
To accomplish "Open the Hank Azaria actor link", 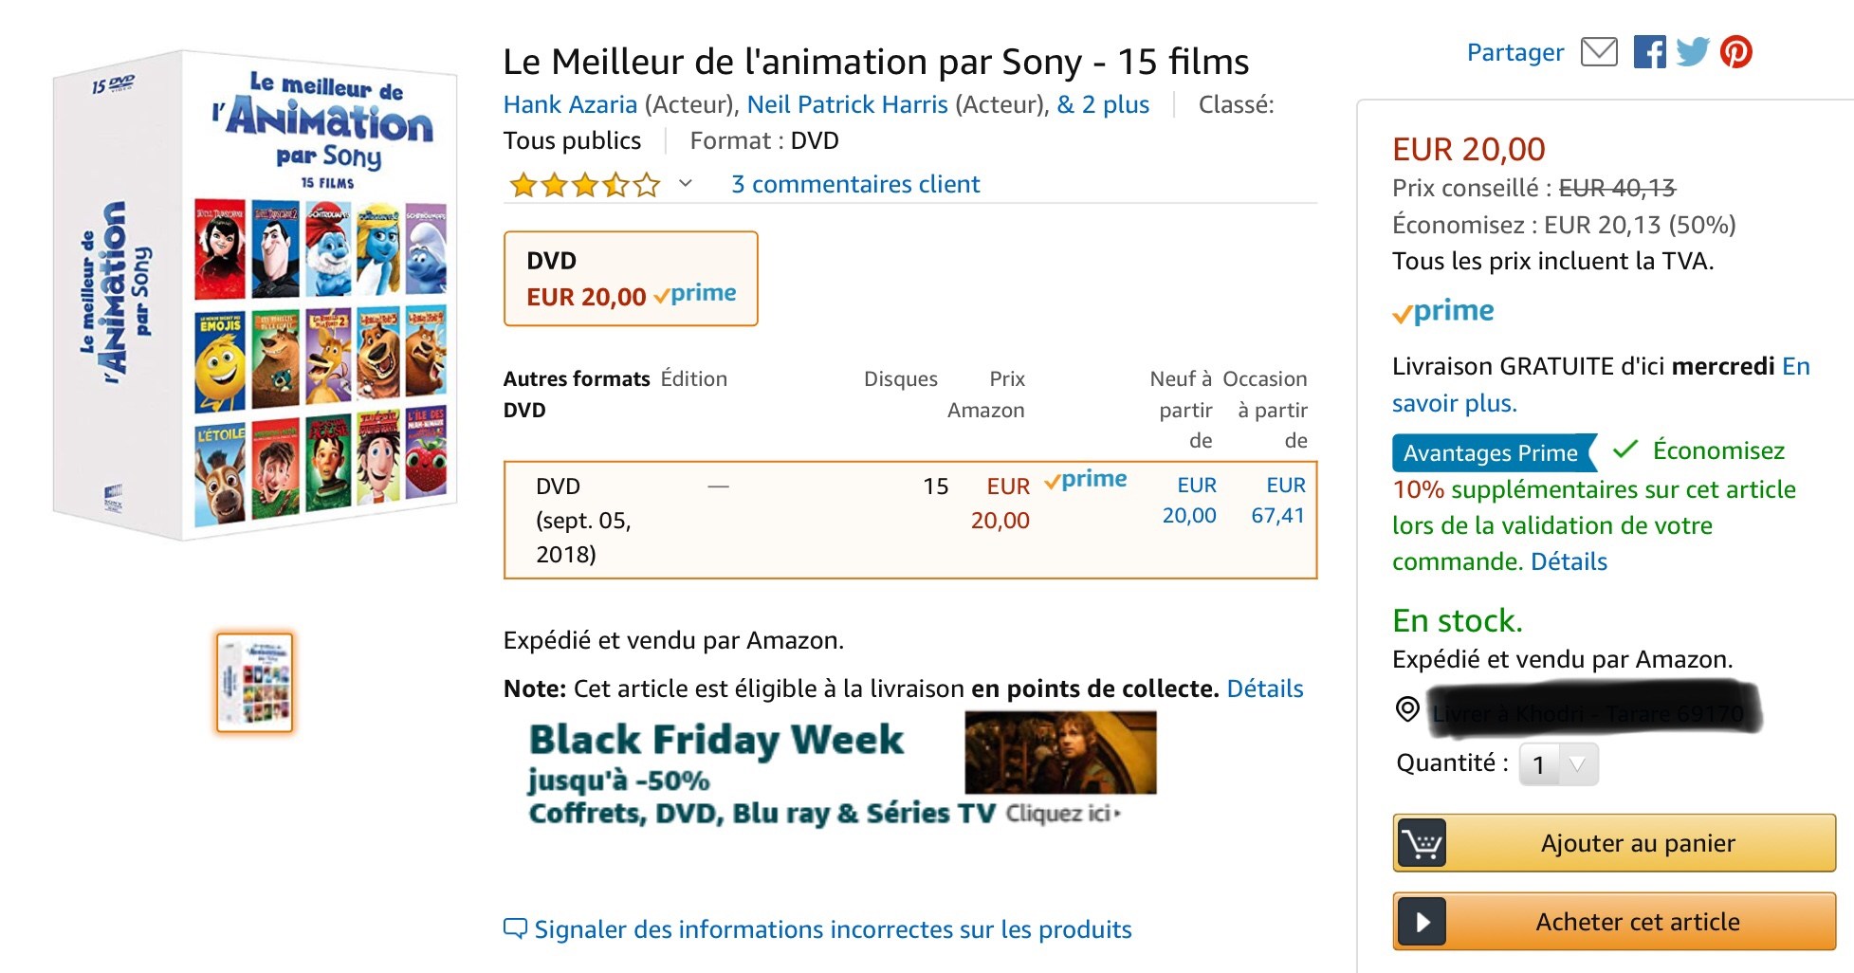I will [570, 104].
